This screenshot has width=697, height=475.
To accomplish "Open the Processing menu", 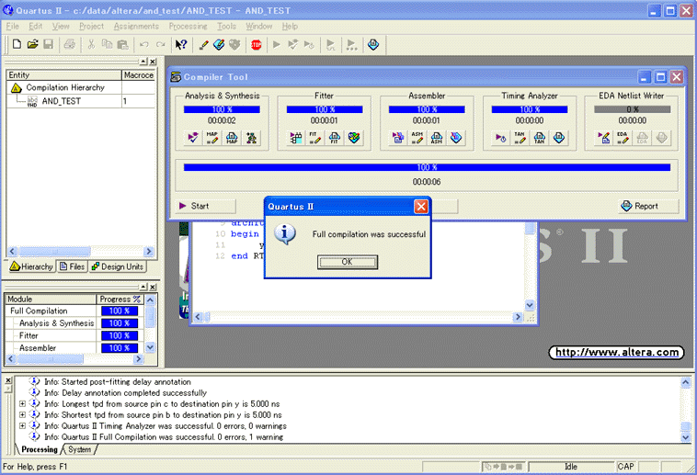I will tap(188, 26).
